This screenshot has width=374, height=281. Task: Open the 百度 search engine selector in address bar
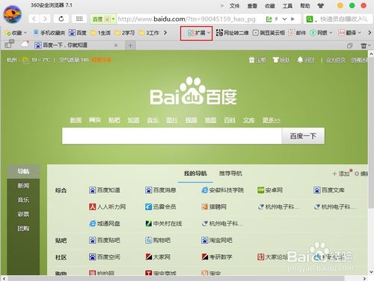[103, 19]
